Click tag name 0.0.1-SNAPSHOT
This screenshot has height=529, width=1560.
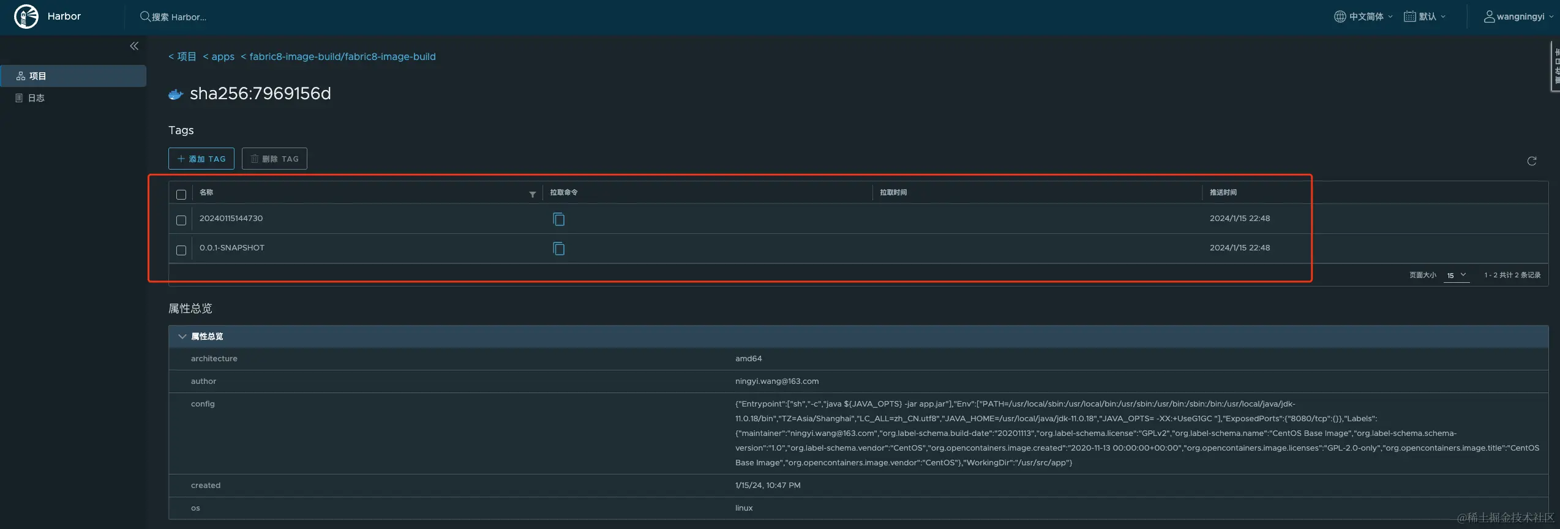click(232, 247)
